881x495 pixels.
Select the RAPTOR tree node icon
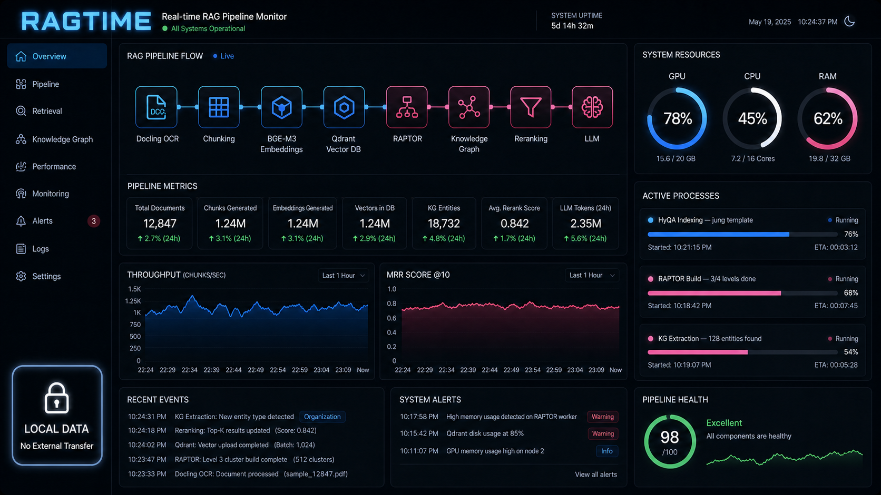[x=407, y=107]
